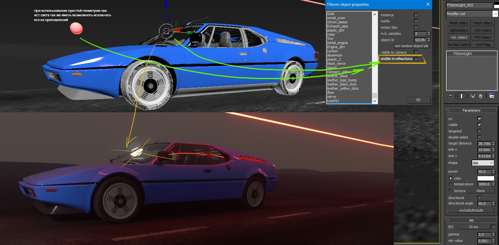Click Remove Modifier from stack icon

pos(481,96)
